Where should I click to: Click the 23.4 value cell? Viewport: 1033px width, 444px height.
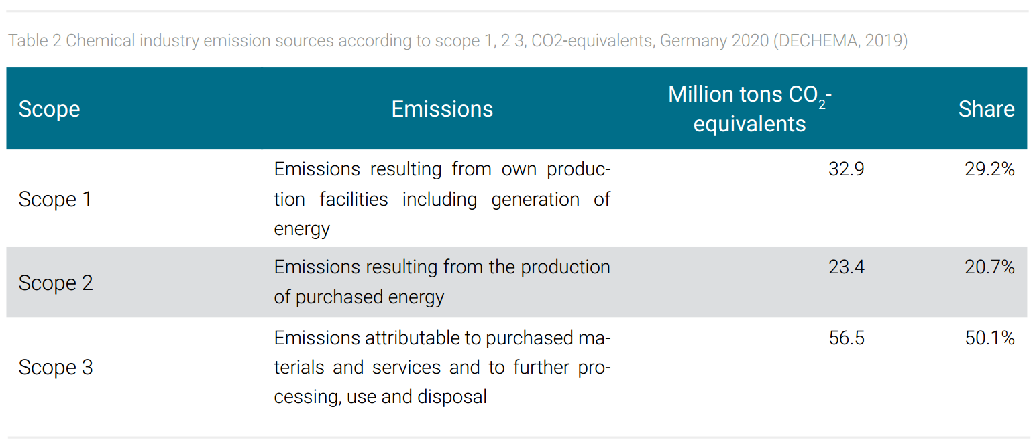click(847, 267)
